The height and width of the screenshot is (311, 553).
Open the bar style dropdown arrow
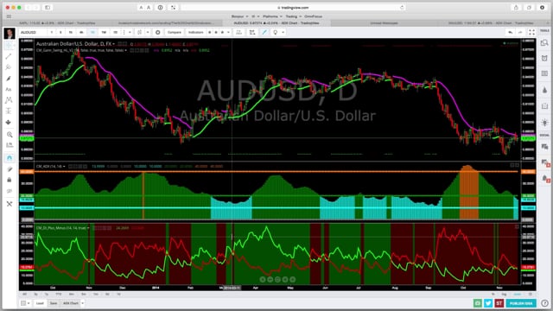[x=148, y=32]
